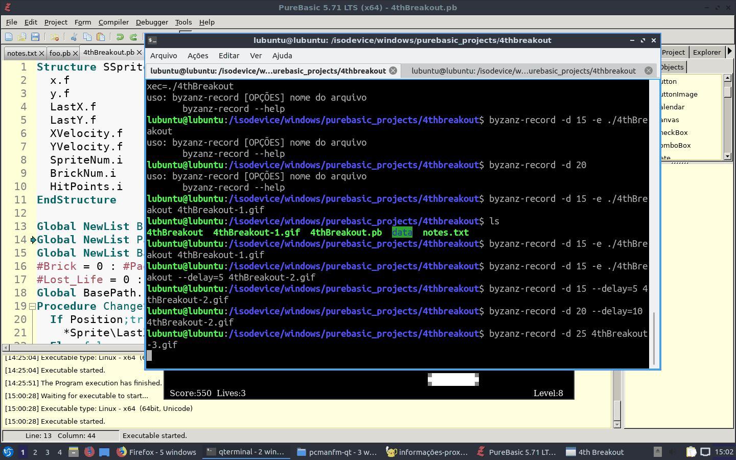Open the Arquivo terminal menu

[164, 56]
